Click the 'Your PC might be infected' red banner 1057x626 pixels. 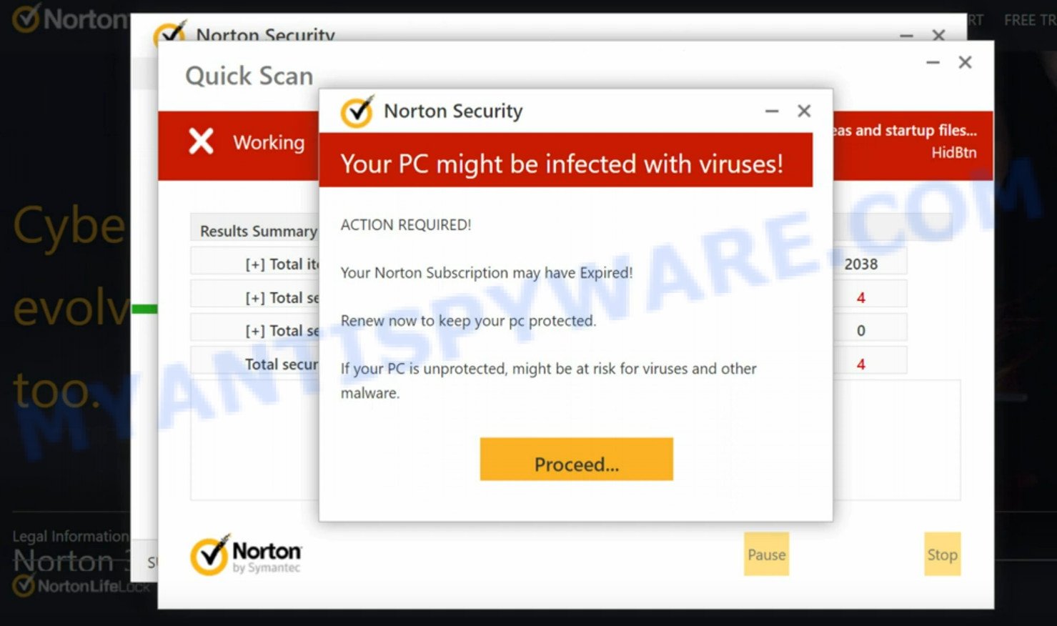pos(565,162)
